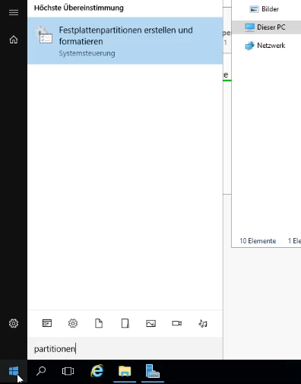This screenshot has height=384, width=301.
Task: Filter search results by Apps
Action: click(x=47, y=323)
